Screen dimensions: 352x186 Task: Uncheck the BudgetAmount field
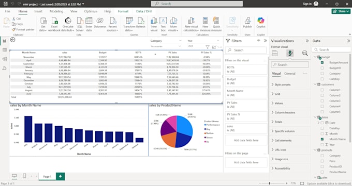coord(322,62)
